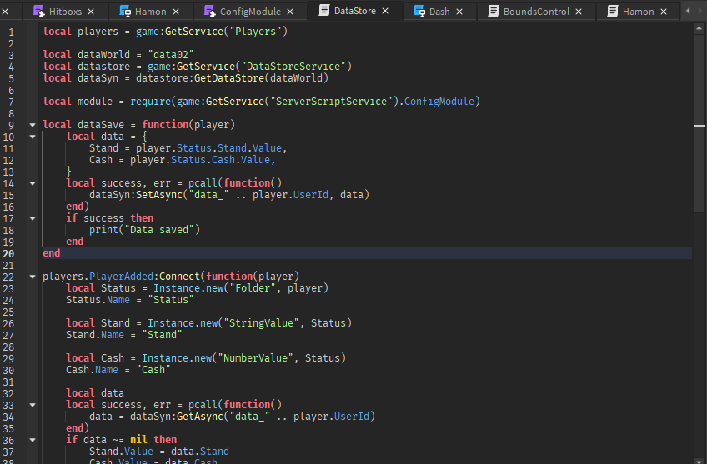The width and height of the screenshot is (707, 464).
Task: Click the Hitboxs module script icon
Action: [39, 11]
